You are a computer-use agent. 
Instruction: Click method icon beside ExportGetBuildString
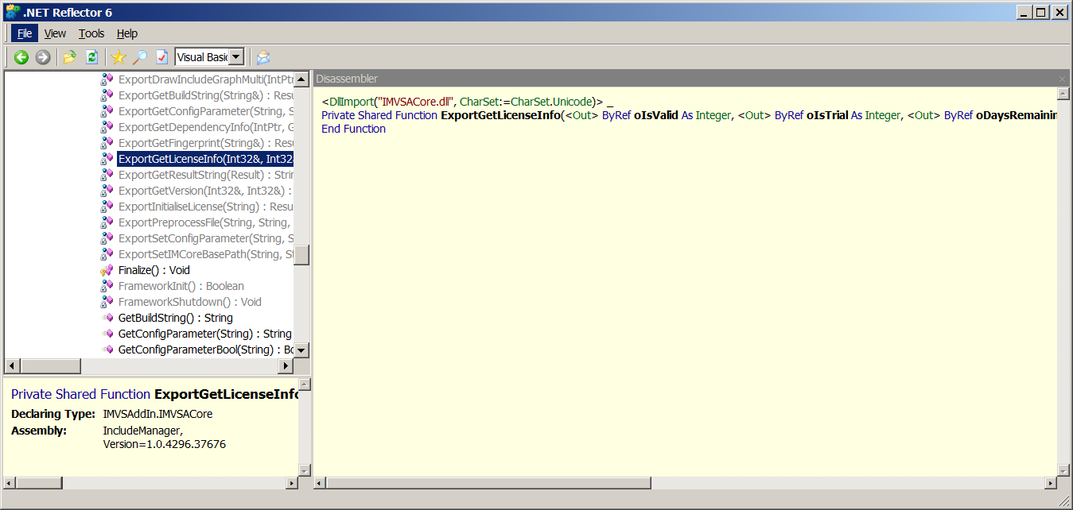click(107, 95)
